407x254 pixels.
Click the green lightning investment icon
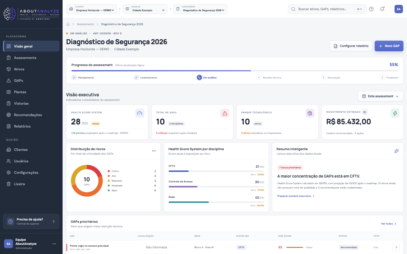click(x=395, y=113)
